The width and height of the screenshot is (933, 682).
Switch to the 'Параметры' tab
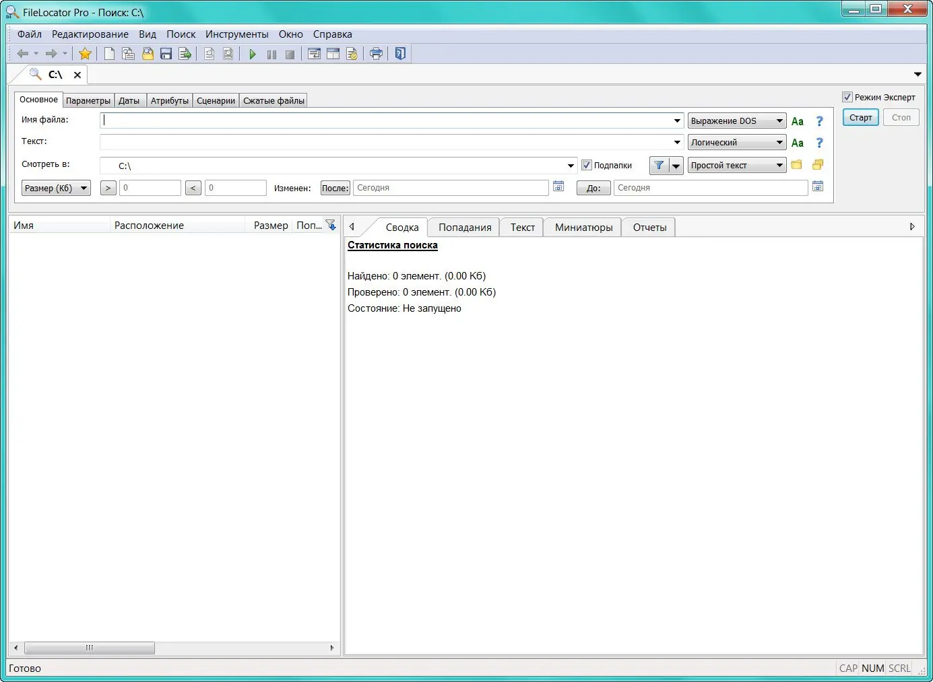pos(88,101)
